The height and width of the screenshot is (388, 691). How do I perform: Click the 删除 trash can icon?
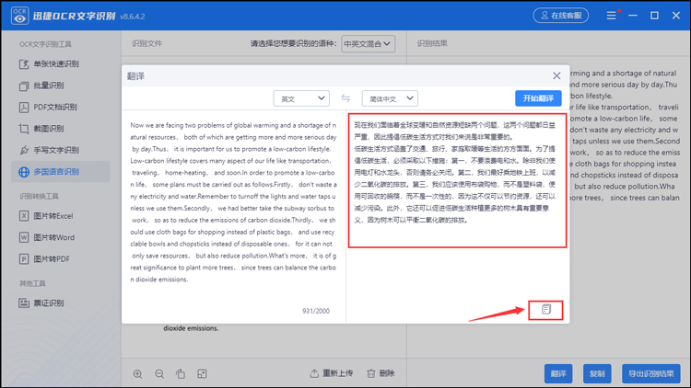click(x=371, y=373)
